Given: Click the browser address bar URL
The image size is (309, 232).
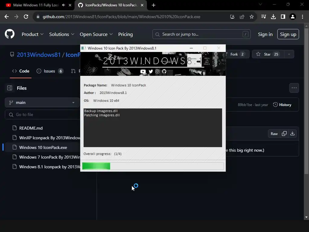Looking at the screenshot, I should tap(121, 17).
